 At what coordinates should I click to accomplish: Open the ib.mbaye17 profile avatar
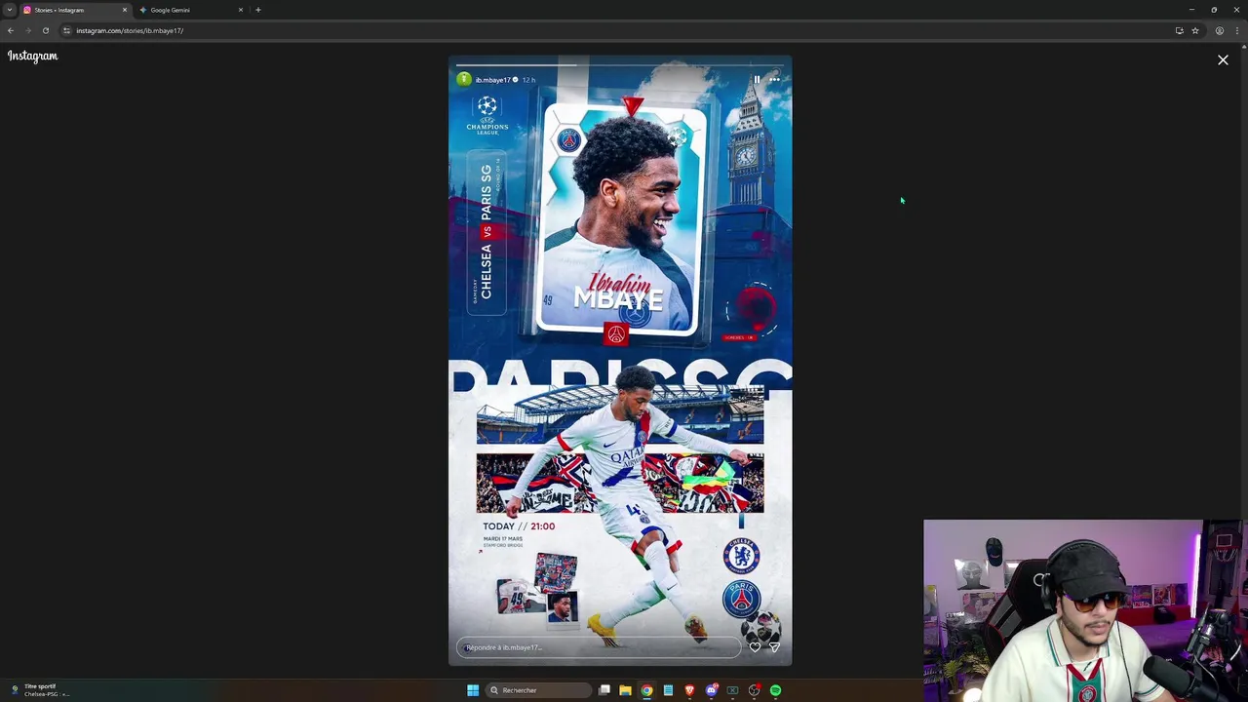tap(464, 80)
